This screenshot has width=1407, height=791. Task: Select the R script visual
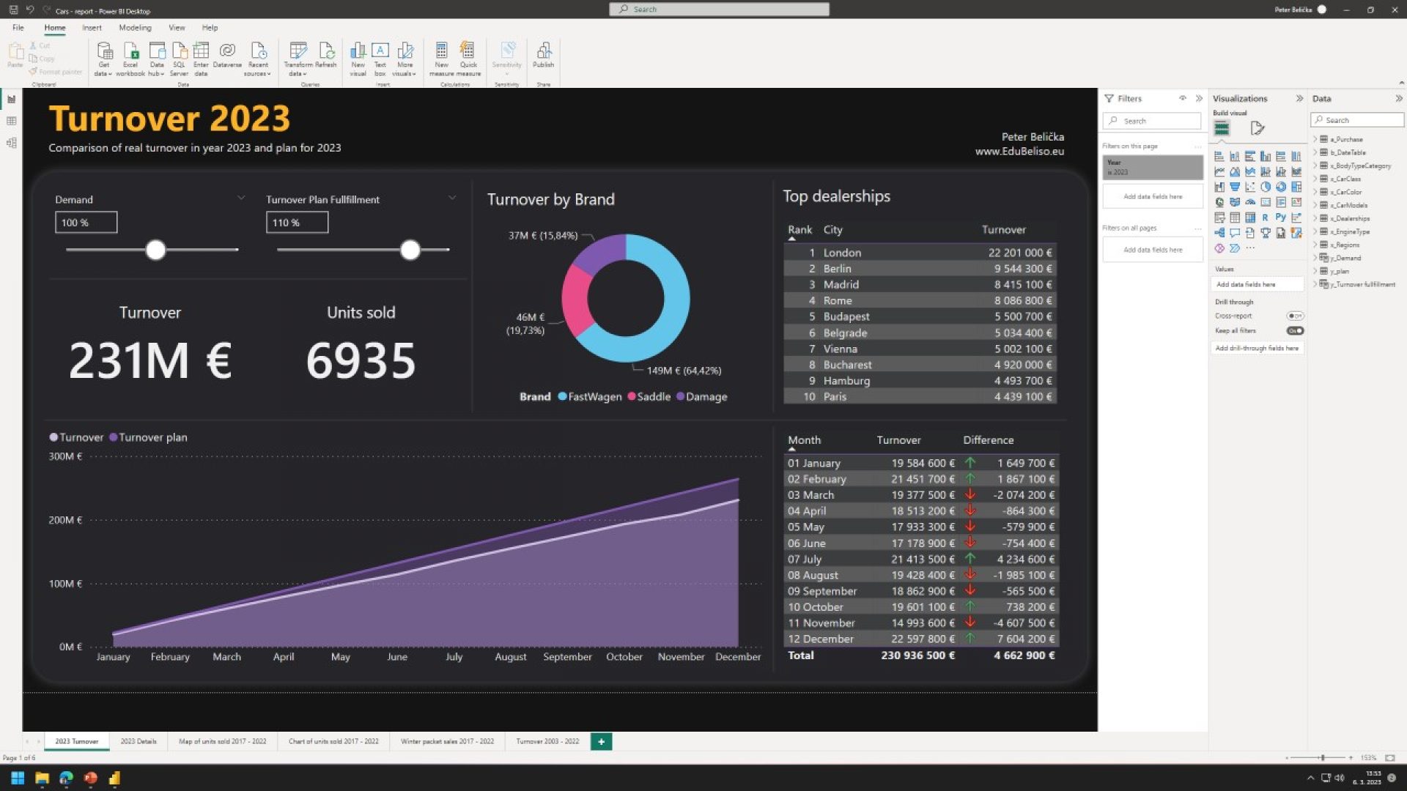pyautogui.click(x=1266, y=218)
